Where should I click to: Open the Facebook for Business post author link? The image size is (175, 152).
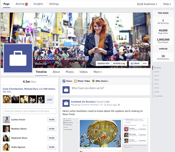point(83,102)
